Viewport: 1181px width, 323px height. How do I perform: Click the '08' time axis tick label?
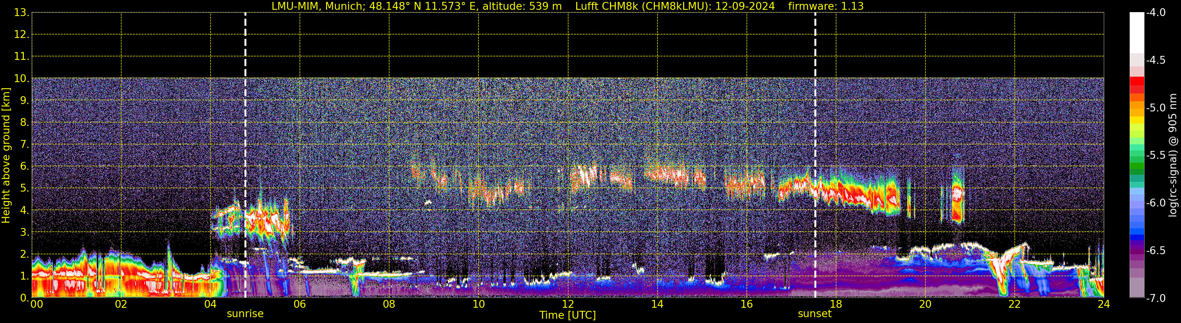coord(389,304)
